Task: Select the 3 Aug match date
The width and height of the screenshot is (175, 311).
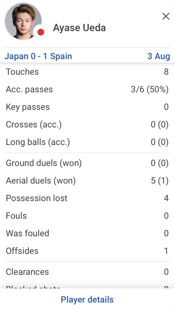Action: [x=158, y=56]
